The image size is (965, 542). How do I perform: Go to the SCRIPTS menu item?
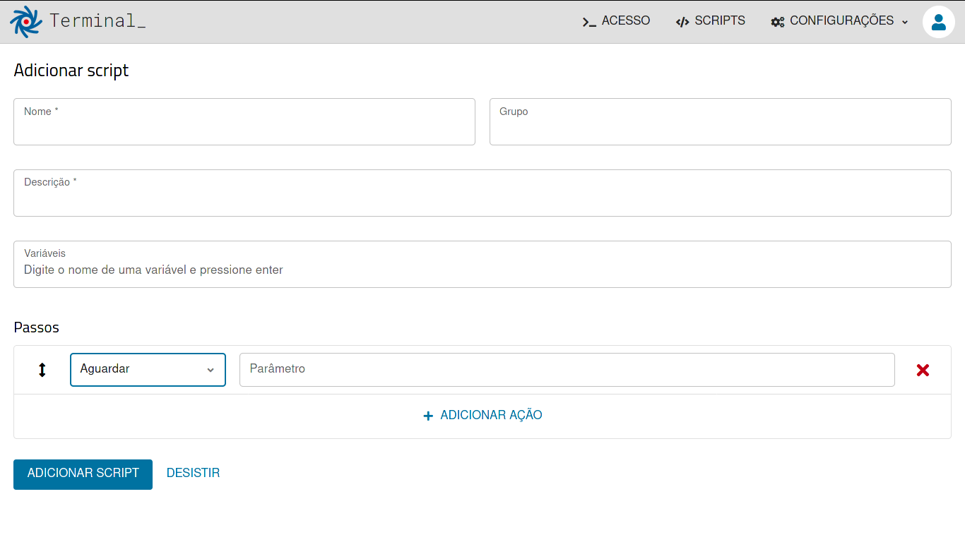(x=711, y=21)
